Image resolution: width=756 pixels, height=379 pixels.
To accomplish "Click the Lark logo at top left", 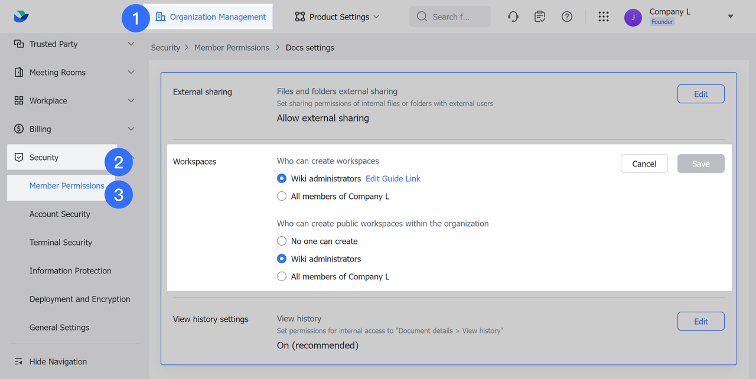I will pos(21,17).
